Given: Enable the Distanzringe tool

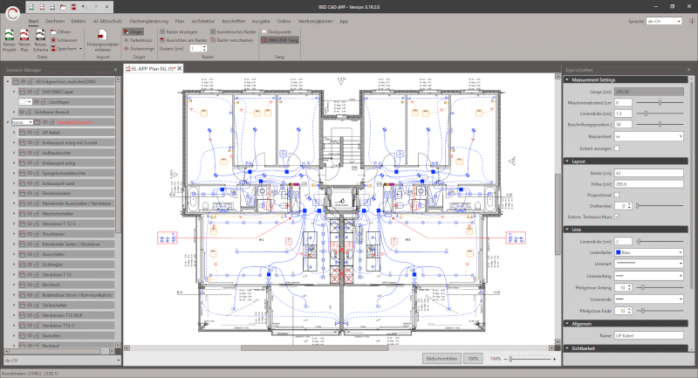Looking at the screenshot, I should 141,48.
